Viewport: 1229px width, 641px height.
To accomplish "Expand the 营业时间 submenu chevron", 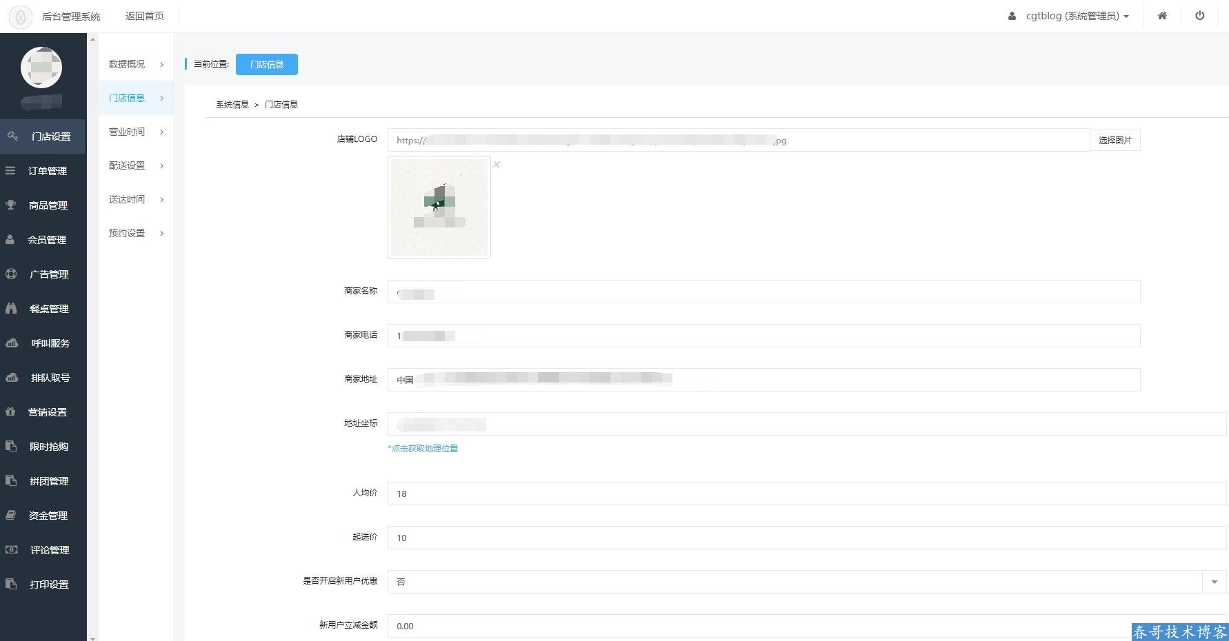I will coord(162,132).
